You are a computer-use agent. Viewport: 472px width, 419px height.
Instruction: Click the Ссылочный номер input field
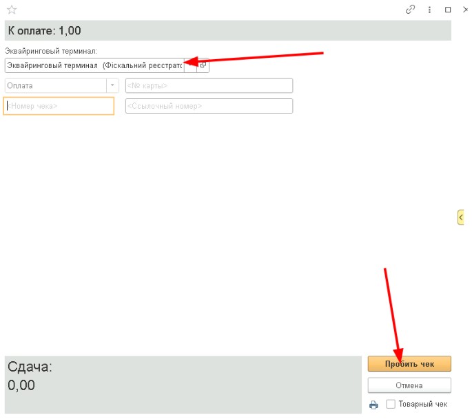point(209,106)
